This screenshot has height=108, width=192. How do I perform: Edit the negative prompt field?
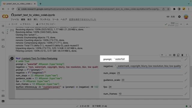pos(149,66)
